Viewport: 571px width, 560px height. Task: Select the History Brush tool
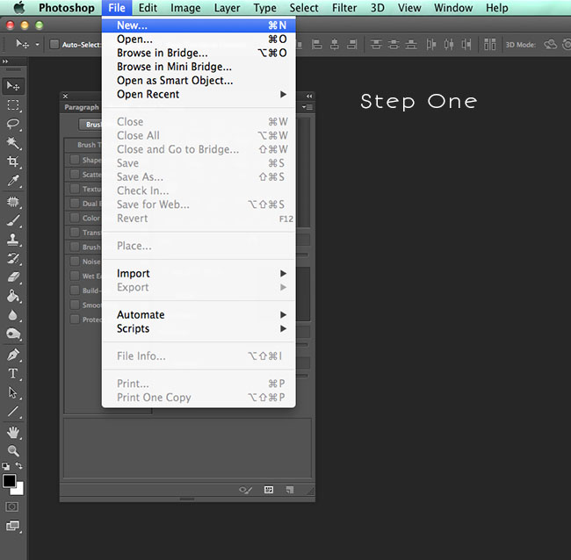(13, 258)
